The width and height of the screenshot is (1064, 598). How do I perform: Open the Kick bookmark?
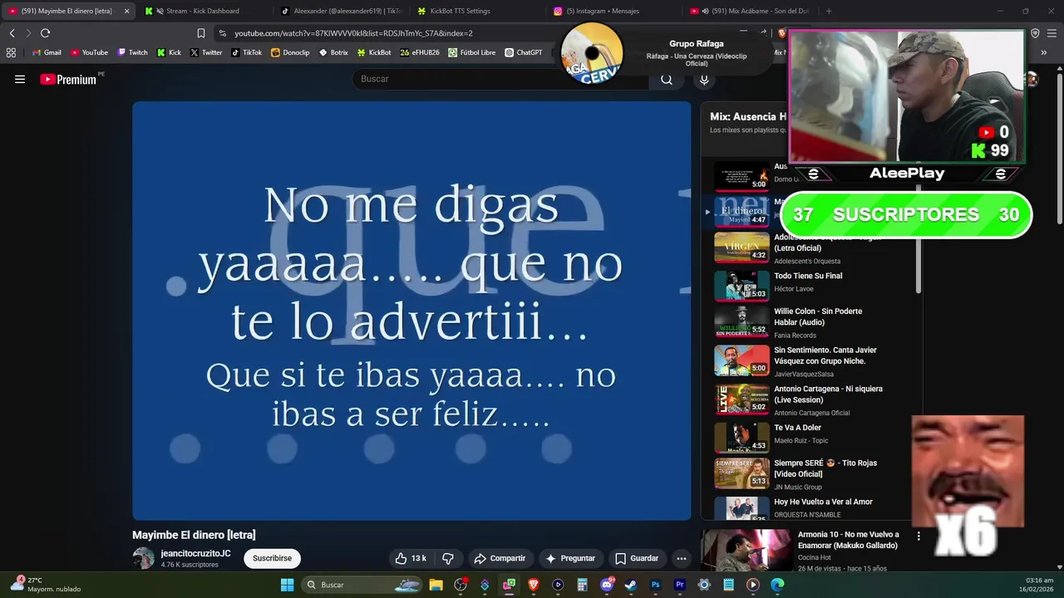(x=169, y=52)
